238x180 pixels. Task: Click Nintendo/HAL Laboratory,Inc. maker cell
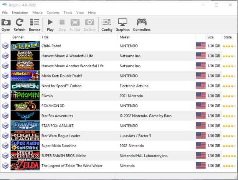click(x=144, y=156)
